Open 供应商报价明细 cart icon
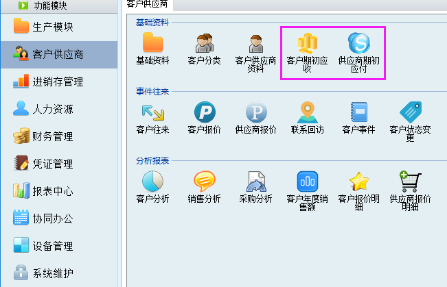The height and width of the screenshot is (287, 447). tap(410, 182)
